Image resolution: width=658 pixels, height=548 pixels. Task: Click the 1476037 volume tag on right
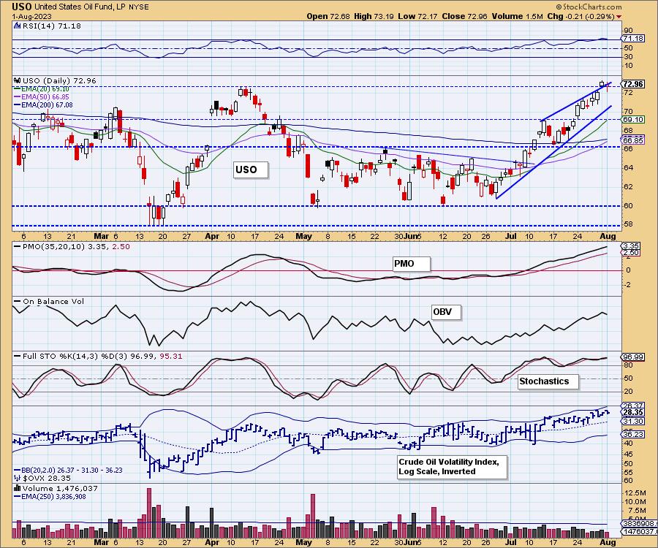[x=639, y=532]
